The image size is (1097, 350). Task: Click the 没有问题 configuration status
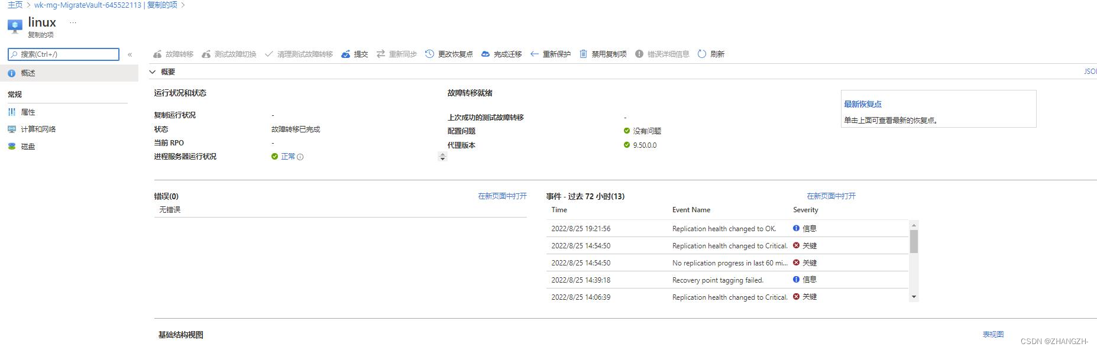(x=647, y=131)
